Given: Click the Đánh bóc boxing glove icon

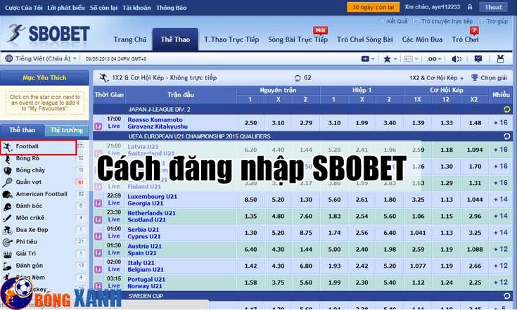Looking at the screenshot, I should click(8, 207).
